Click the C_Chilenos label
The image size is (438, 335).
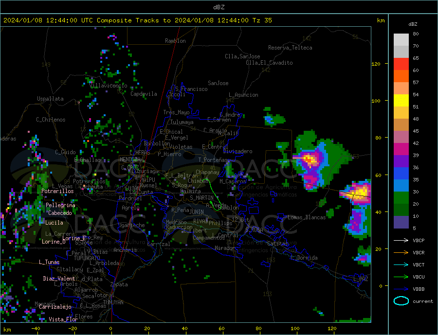tap(51, 120)
